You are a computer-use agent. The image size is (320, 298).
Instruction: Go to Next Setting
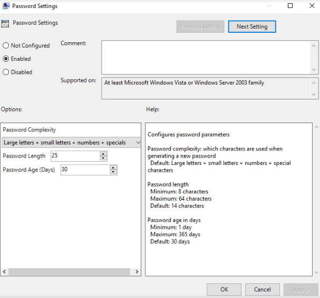[x=252, y=26]
